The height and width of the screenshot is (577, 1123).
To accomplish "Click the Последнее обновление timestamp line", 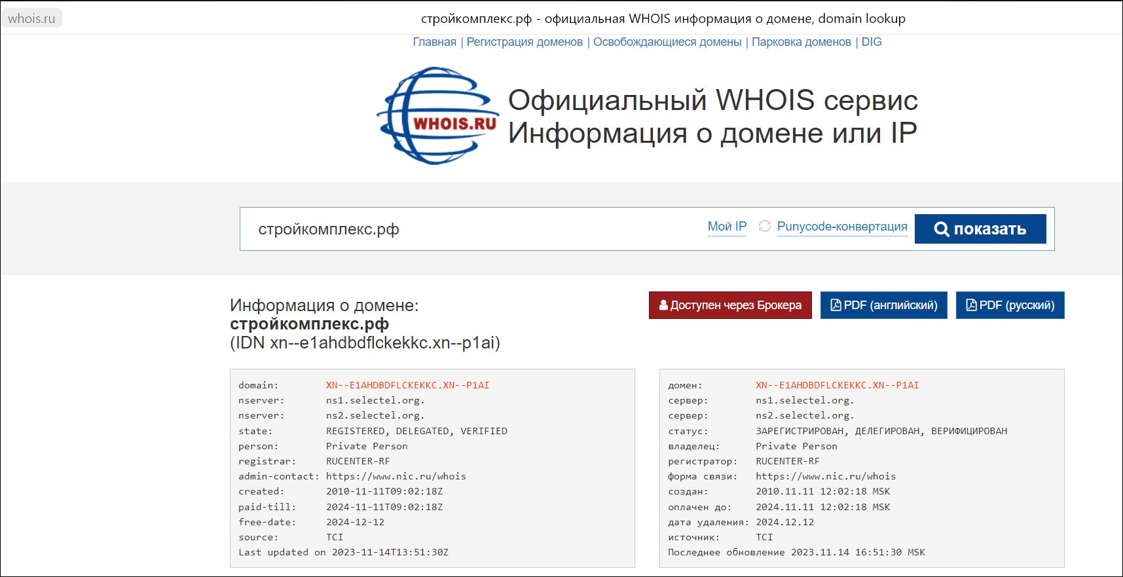I will pyautogui.click(x=796, y=552).
